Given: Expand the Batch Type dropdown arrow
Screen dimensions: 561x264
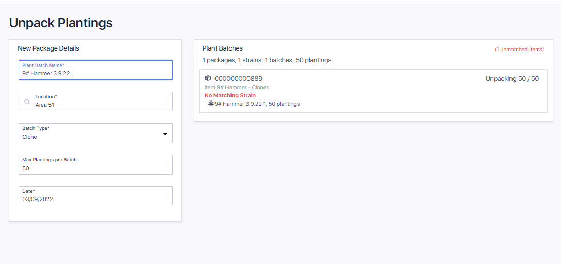Looking at the screenshot, I should [165, 134].
